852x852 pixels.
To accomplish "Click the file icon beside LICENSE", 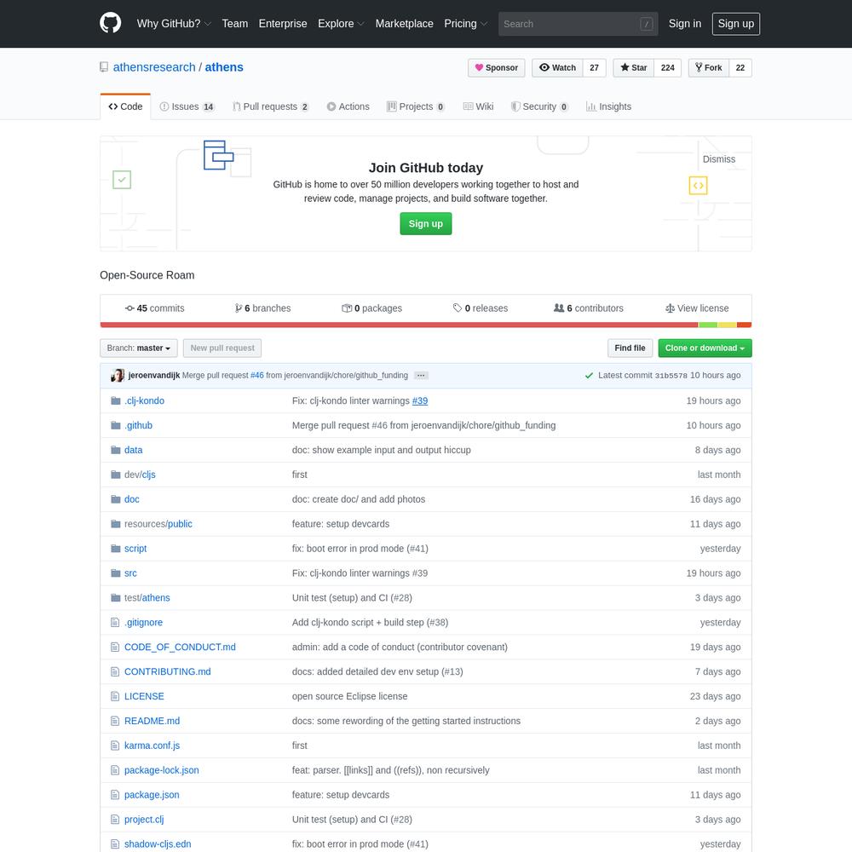I will point(115,696).
